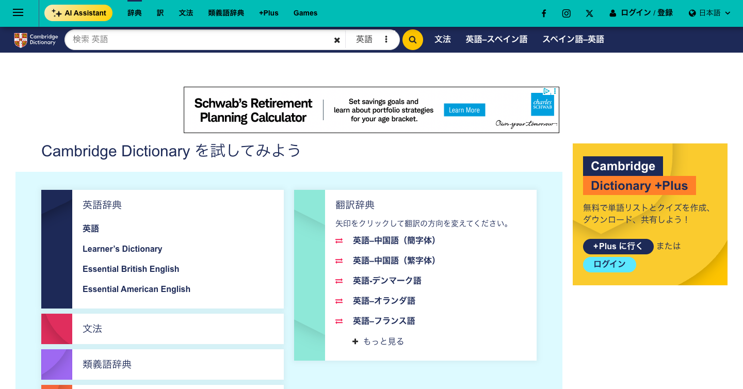
Task: Click the +Plus に行く button
Action: [618, 247]
